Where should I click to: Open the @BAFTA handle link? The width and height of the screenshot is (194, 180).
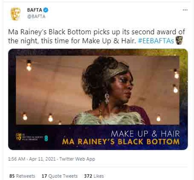pyautogui.click(x=36, y=17)
